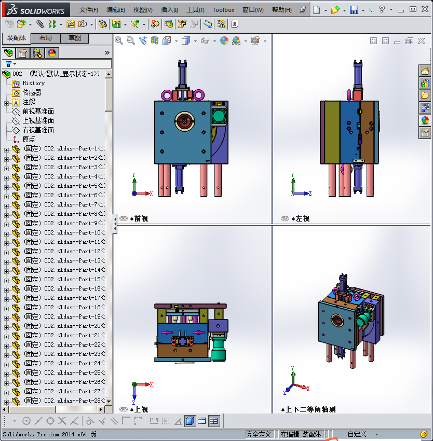Viewport: 433px width, 441px height.
Task: Expand the 002.sldasm-Part-1 component node
Action: (x=6, y=150)
